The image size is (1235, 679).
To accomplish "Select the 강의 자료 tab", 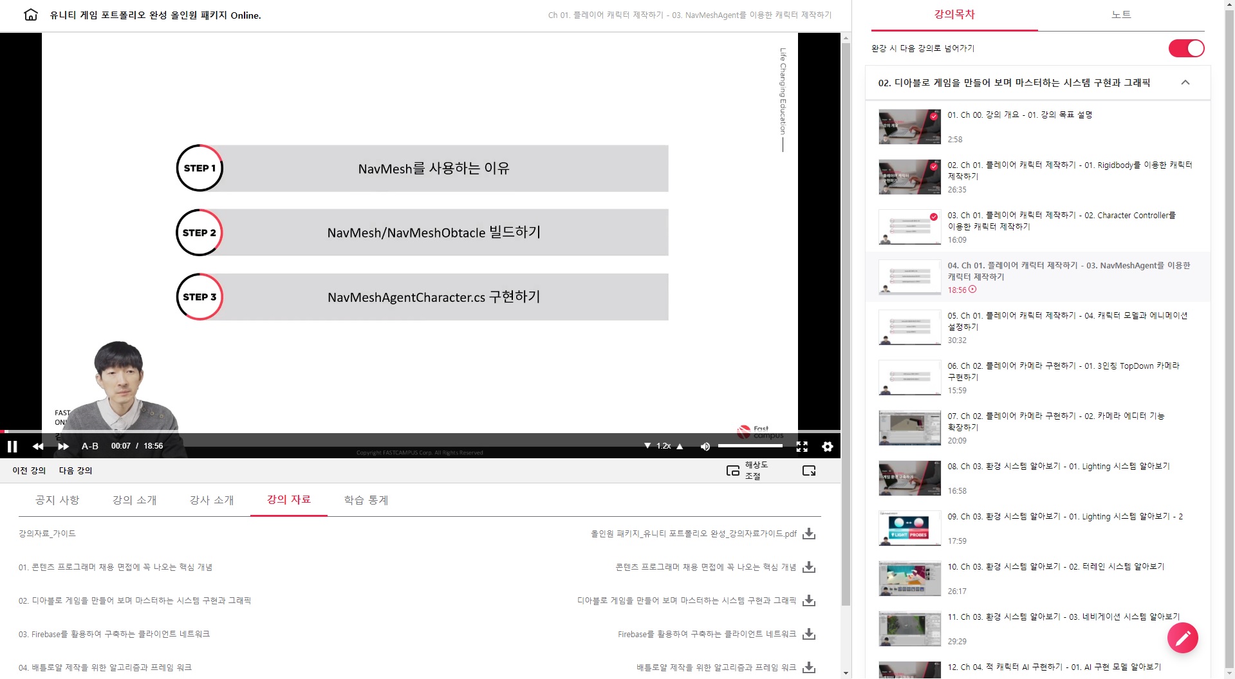I will pyautogui.click(x=289, y=499).
